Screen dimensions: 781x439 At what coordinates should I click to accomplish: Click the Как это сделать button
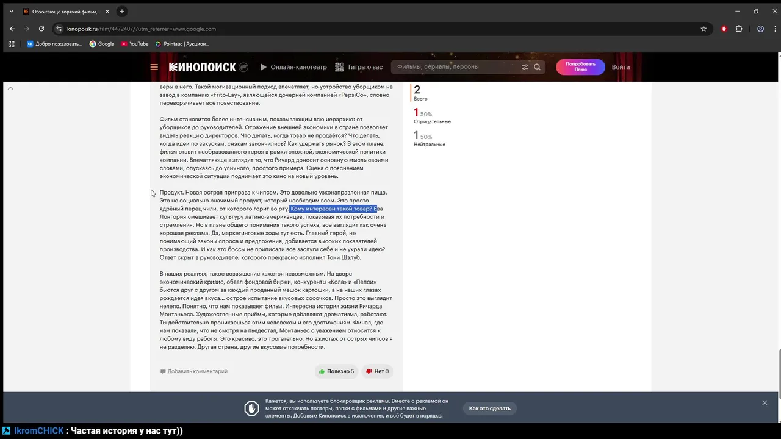click(490, 409)
